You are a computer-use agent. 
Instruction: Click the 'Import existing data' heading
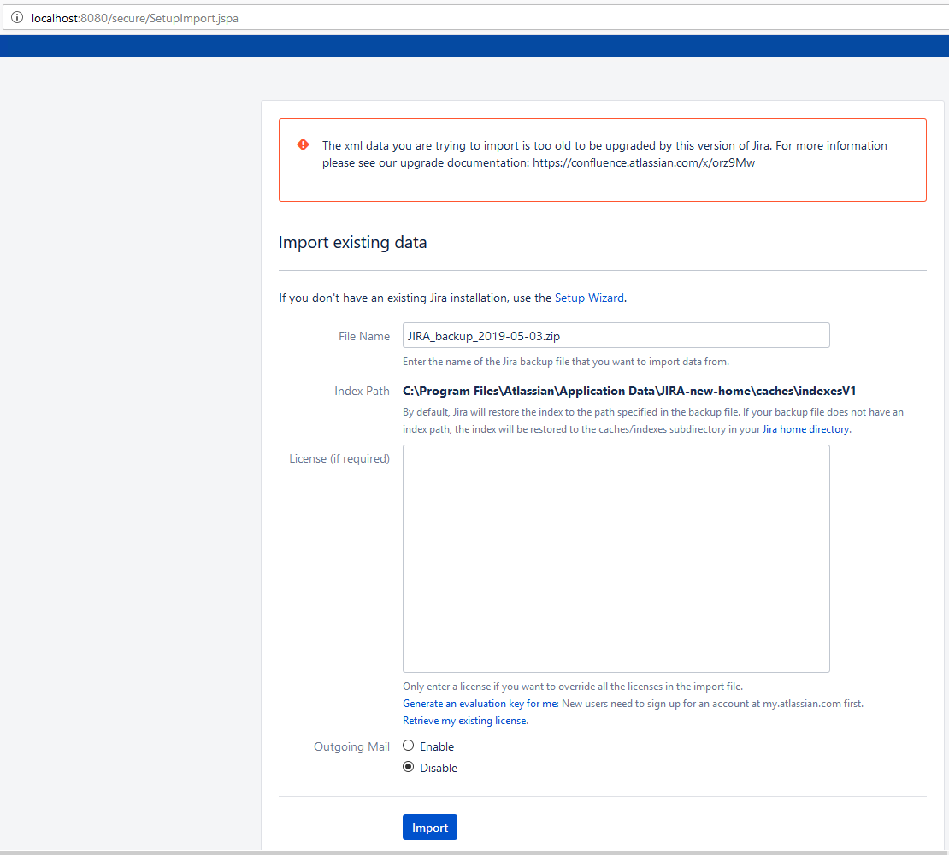(352, 242)
